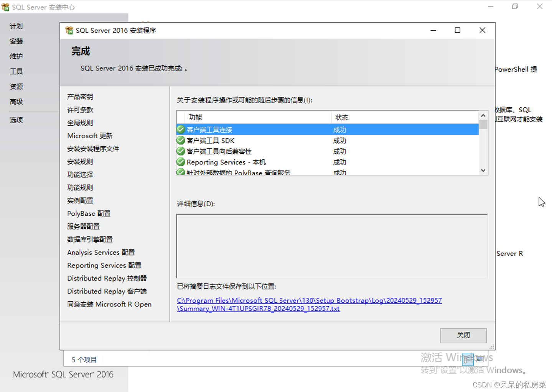Click the green check icon for 客户端工具向后兼容性
552x392 pixels.
point(181,151)
